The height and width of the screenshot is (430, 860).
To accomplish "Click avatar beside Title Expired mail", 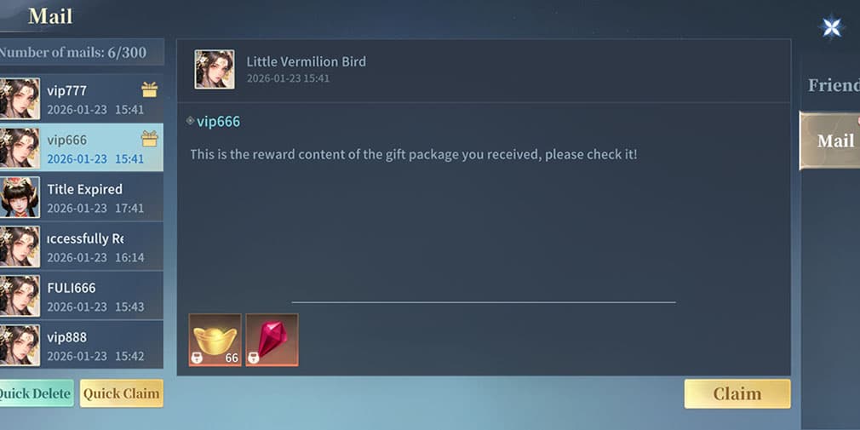I will pos(20,197).
